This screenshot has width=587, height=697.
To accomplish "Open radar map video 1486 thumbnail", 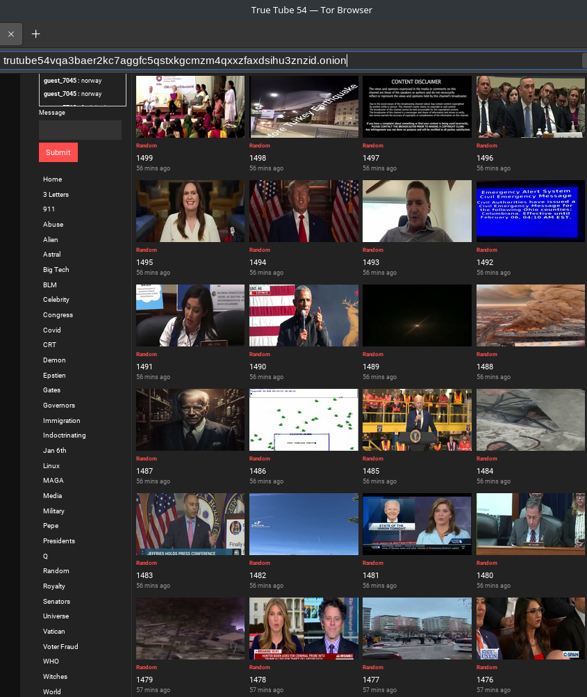I will click(304, 420).
